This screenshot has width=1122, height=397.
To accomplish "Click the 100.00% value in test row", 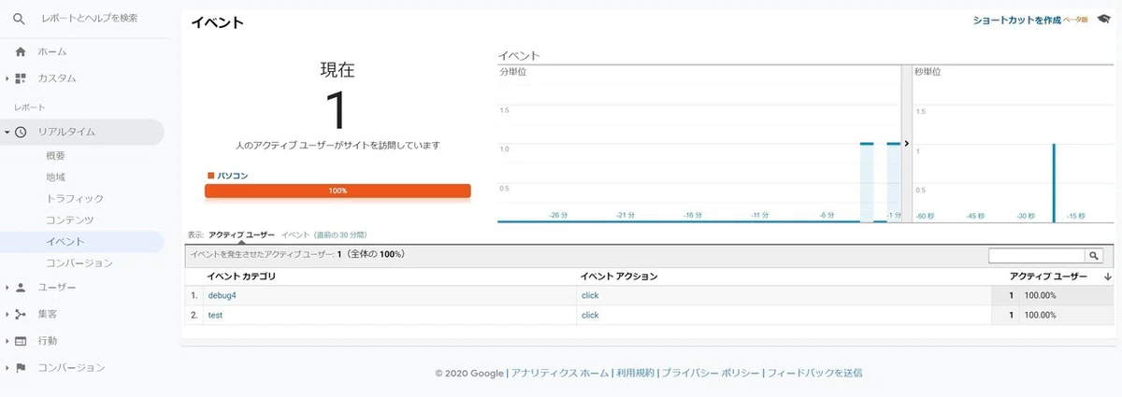I will [x=1041, y=315].
